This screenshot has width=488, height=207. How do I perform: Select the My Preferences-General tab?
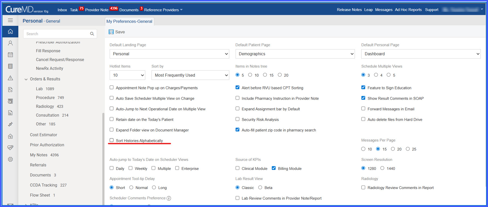coord(129,22)
